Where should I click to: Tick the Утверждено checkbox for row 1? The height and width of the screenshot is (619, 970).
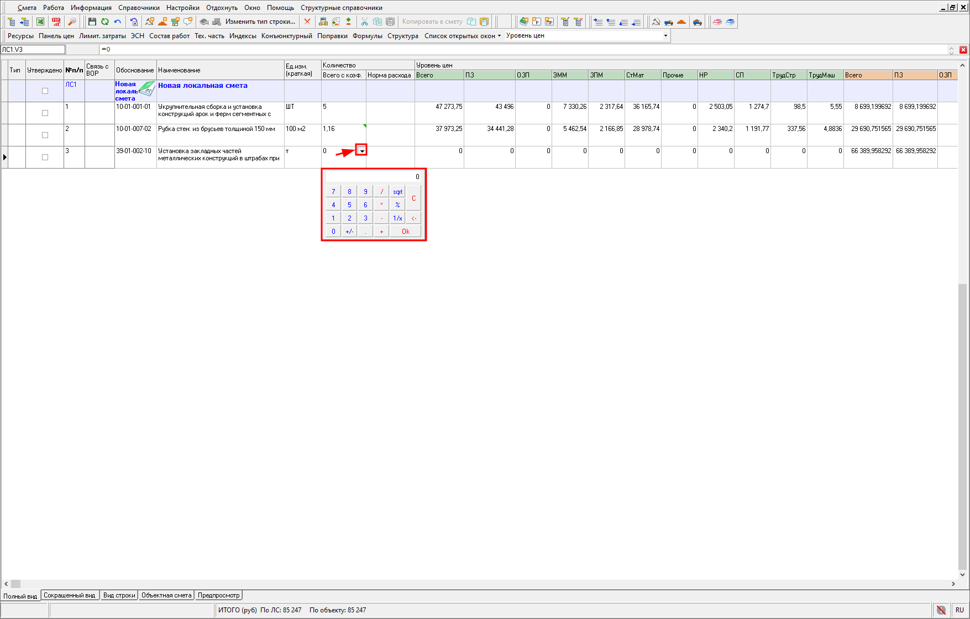click(45, 113)
